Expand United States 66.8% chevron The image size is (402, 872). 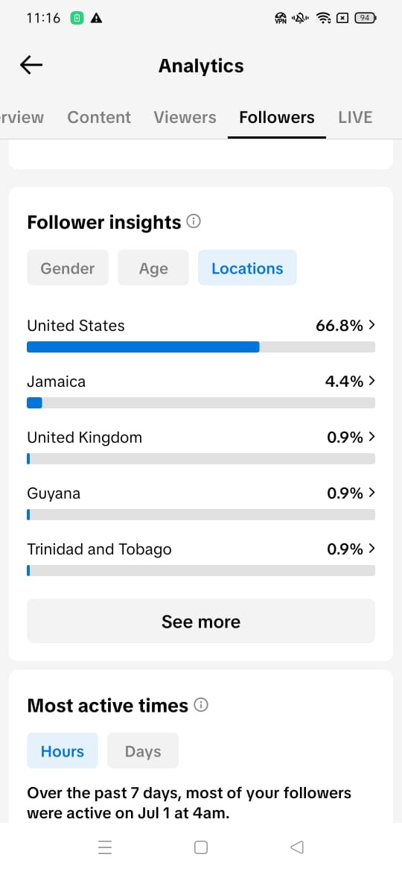click(372, 326)
